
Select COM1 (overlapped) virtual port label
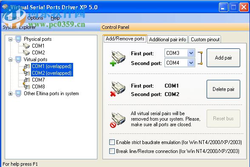pyautogui.click(x=52, y=66)
